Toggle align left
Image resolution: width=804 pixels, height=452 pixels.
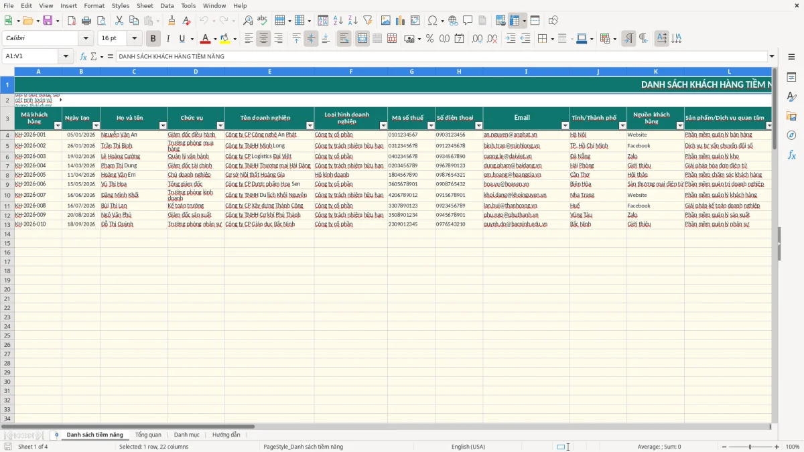pos(249,39)
